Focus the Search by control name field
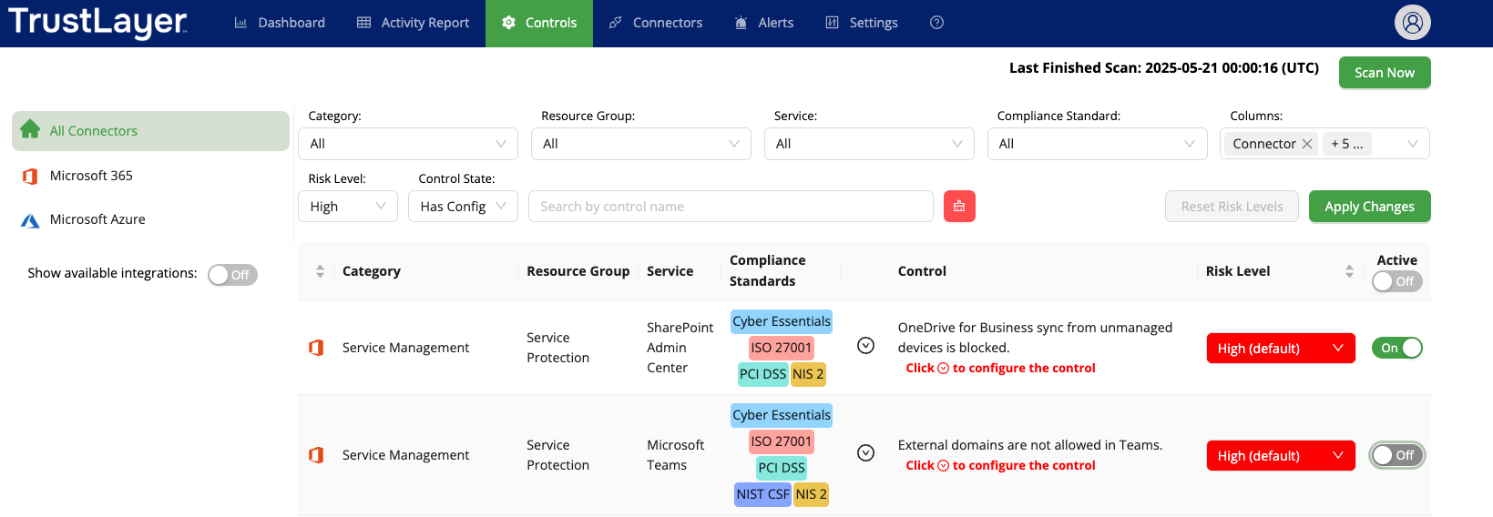The height and width of the screenshot is (517, 1493). [731, 207]
